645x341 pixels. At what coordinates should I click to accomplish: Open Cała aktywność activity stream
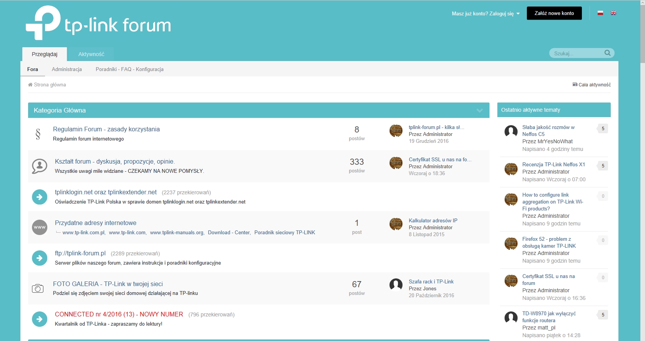point(592,84)
